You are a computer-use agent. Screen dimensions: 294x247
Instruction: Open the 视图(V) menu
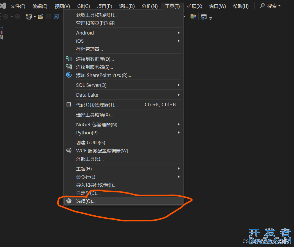tap(62, 6)
